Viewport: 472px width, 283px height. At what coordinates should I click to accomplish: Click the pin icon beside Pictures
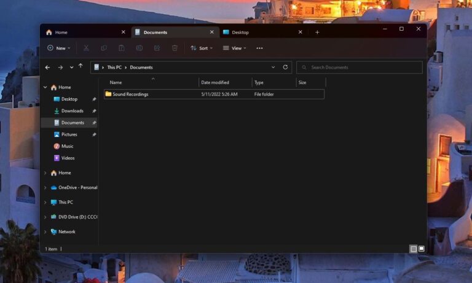tap(94, 134)
